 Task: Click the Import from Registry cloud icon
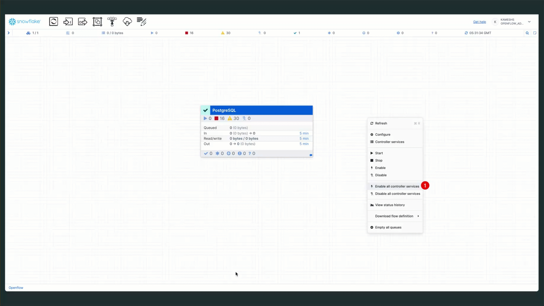[x=127, y=22]
